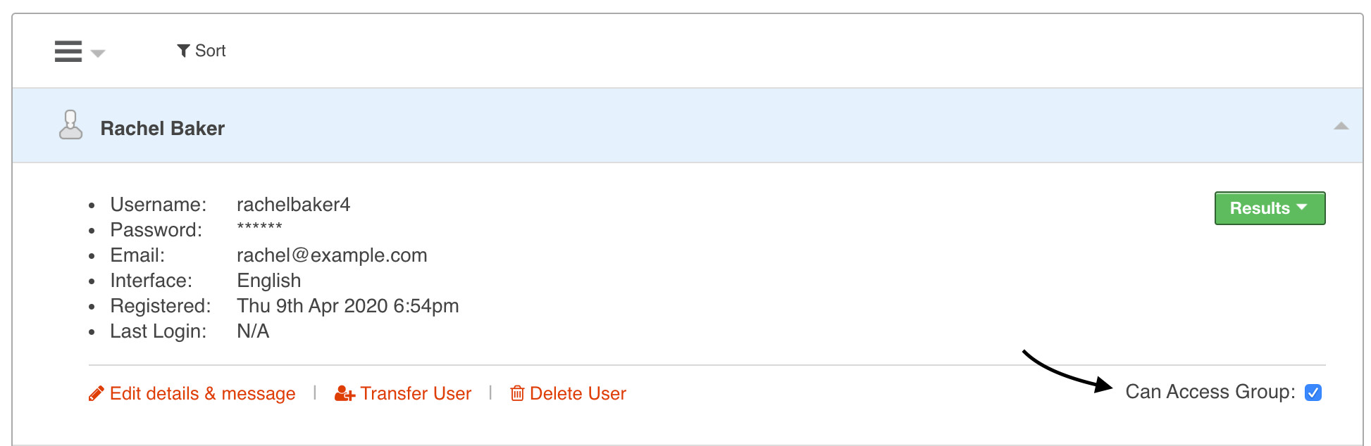Click the rachel@example.com email value
The width and height of the screenshot is (1371, 446).
point(332,255)
